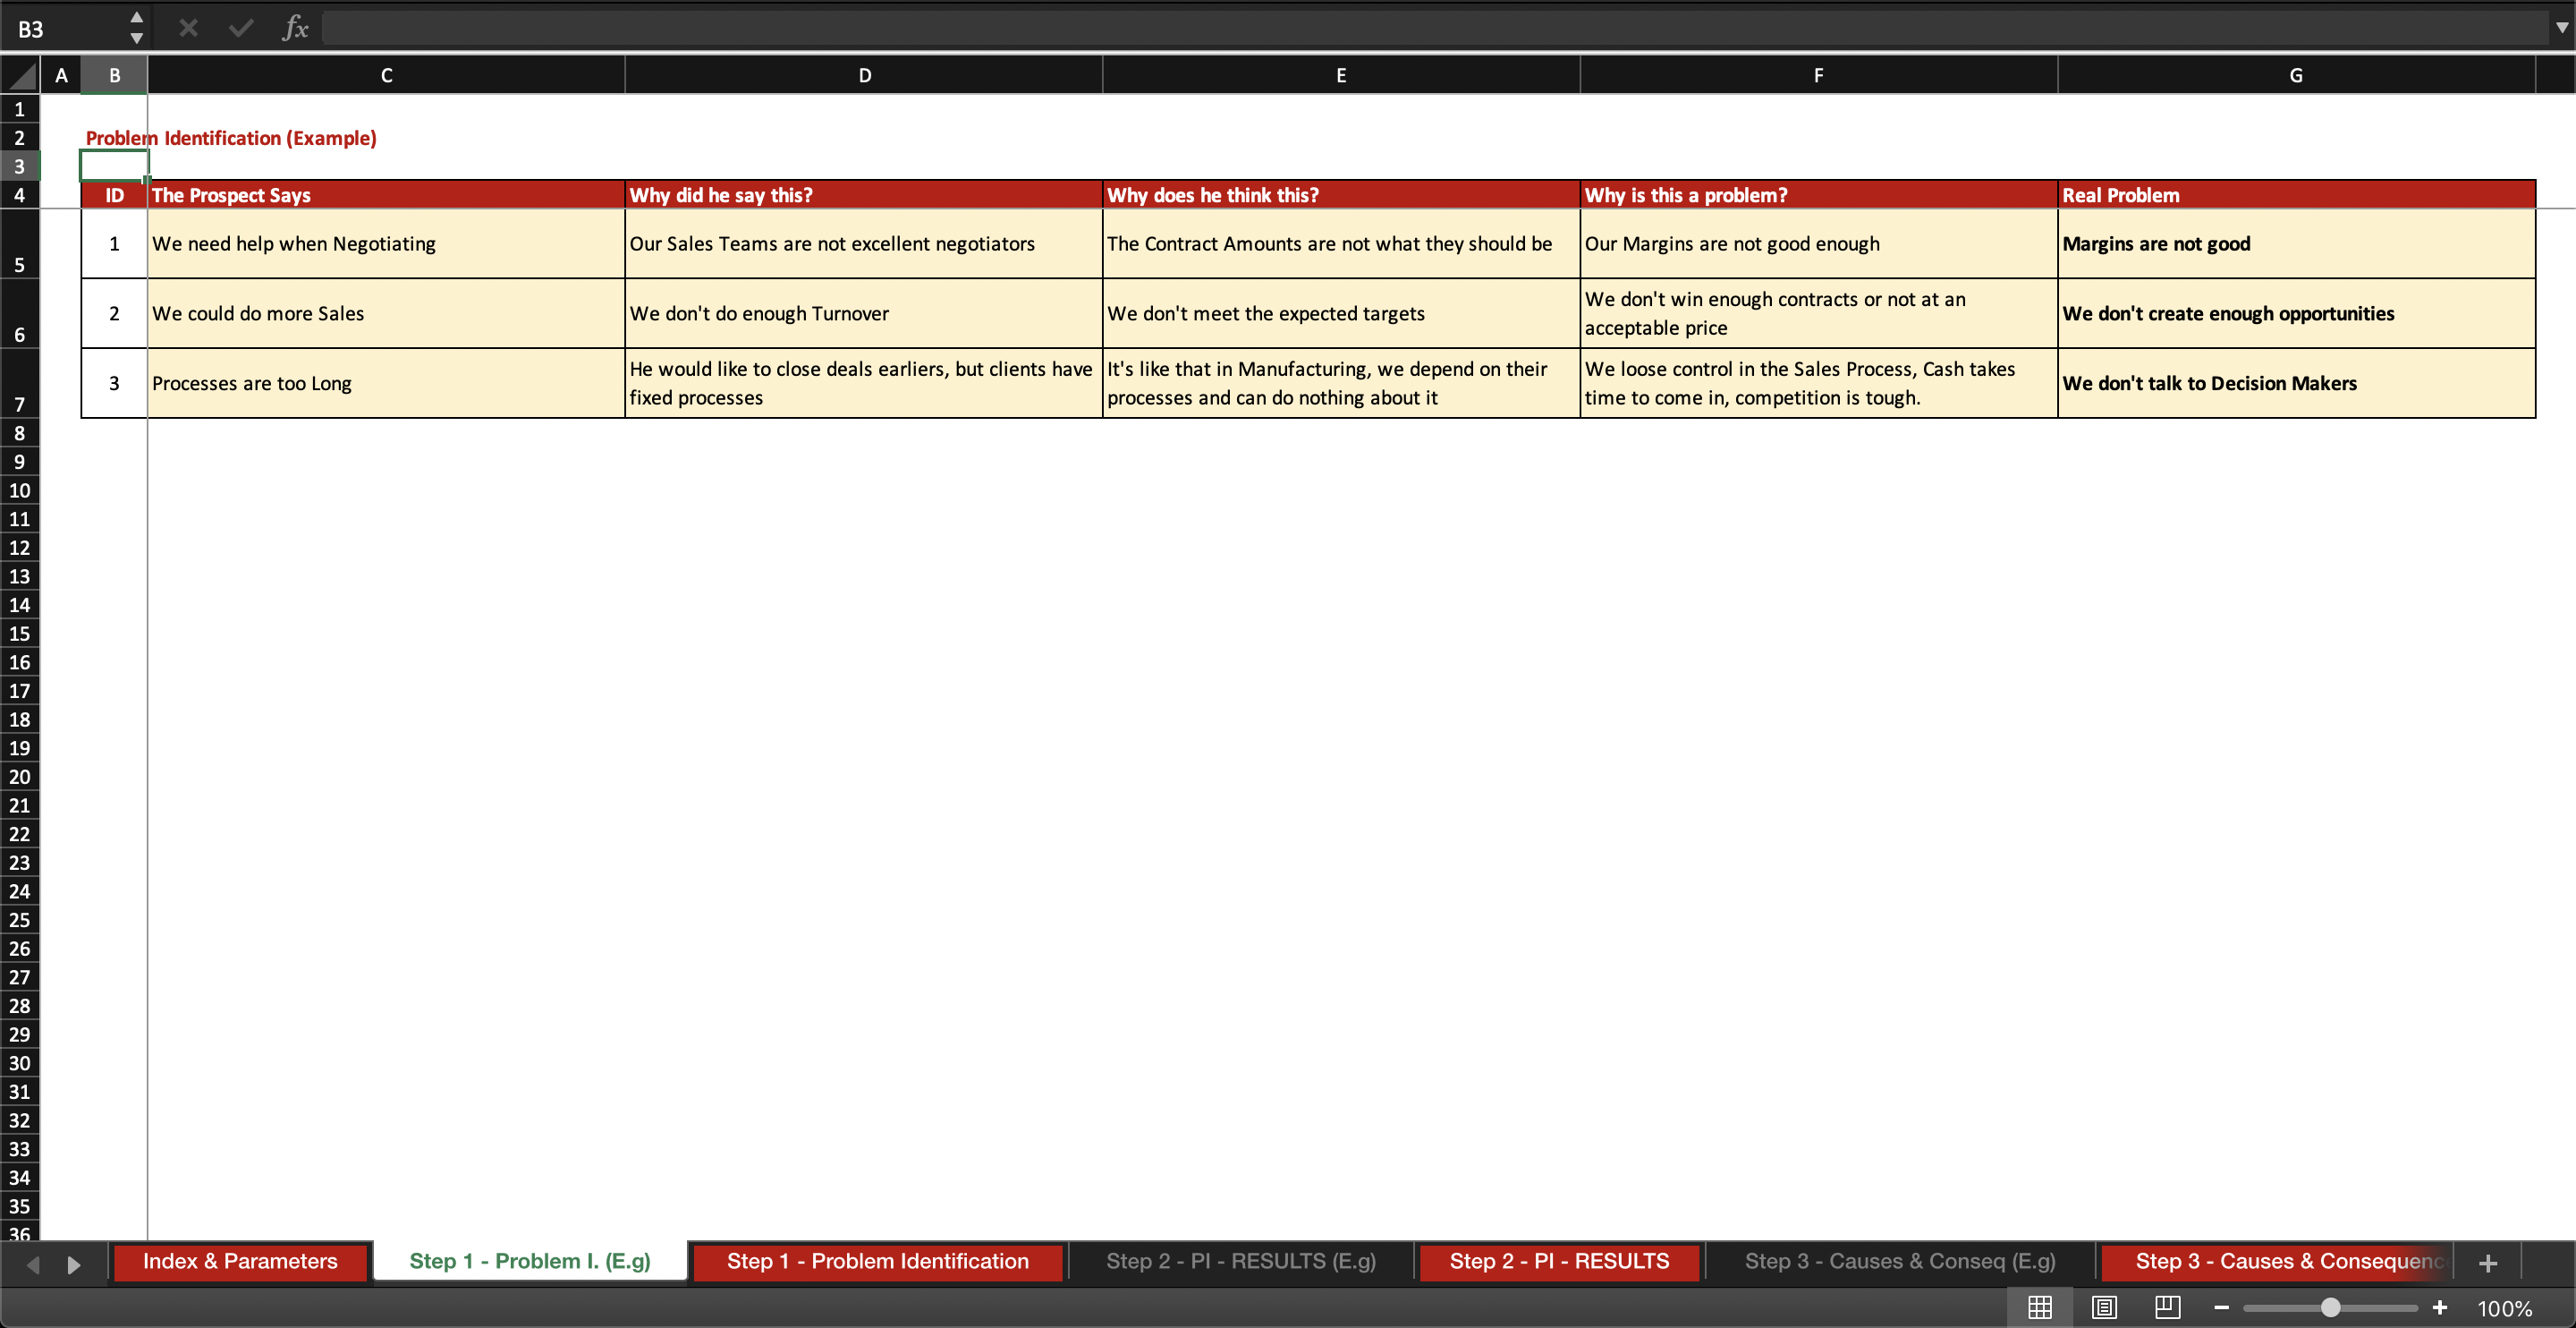This screenshot has height=1328, width=2576.
Task: Click the 'ID' header cell
Action: 114,195
